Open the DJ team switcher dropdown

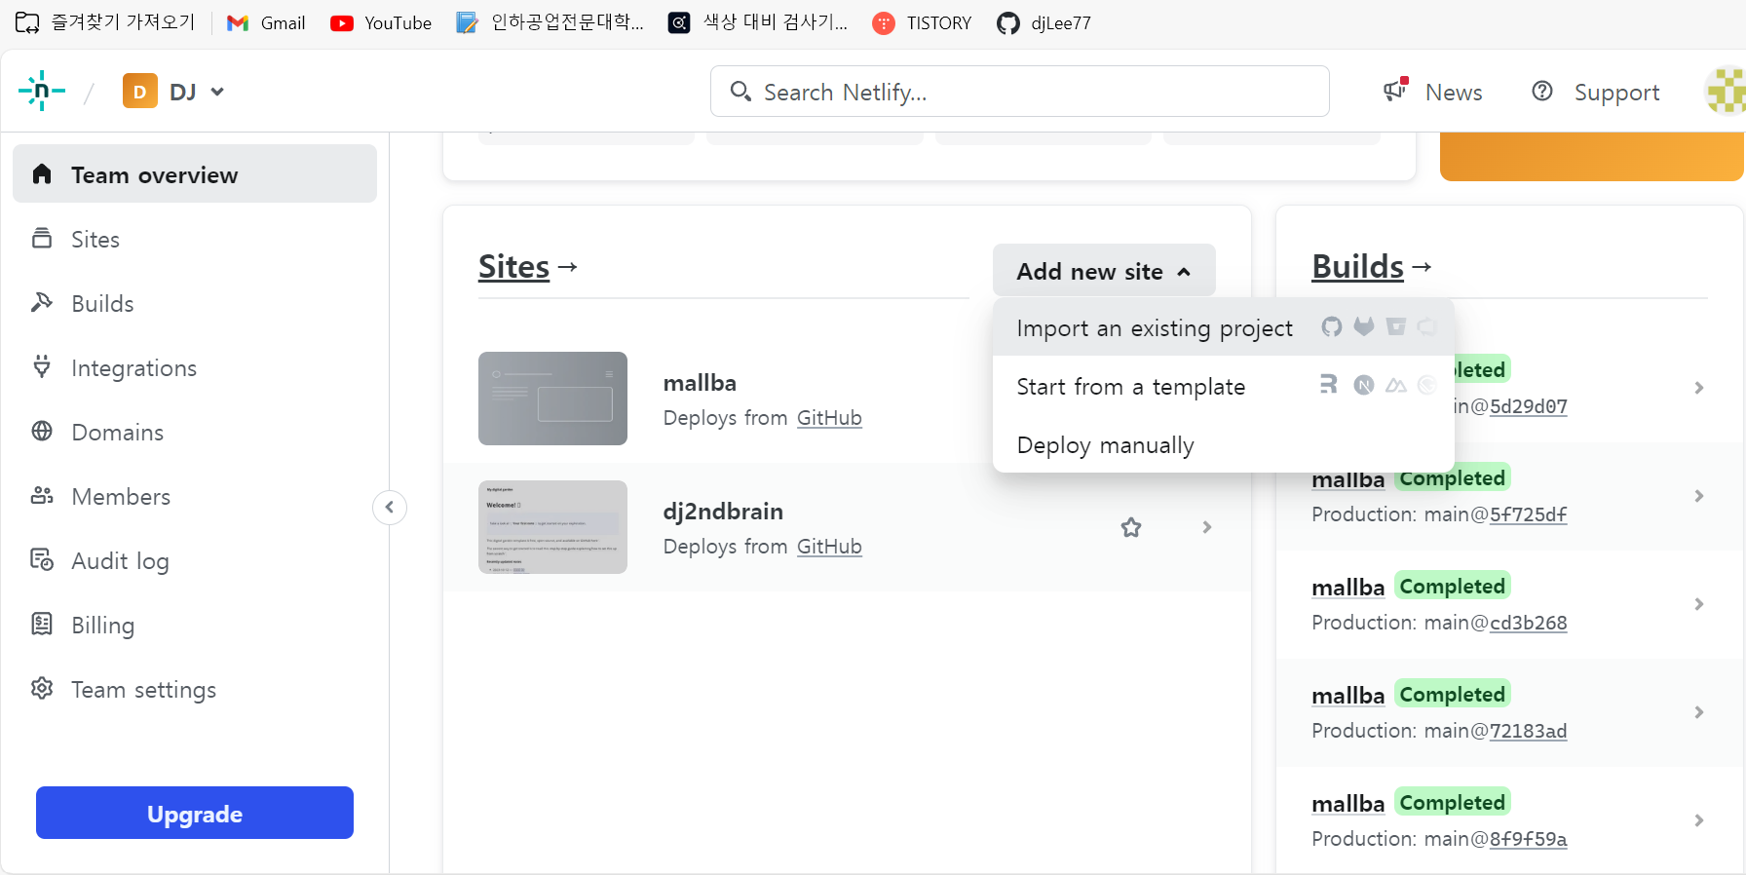click(173, 92)
